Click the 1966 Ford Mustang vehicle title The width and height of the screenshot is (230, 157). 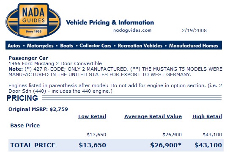[55, 63]
